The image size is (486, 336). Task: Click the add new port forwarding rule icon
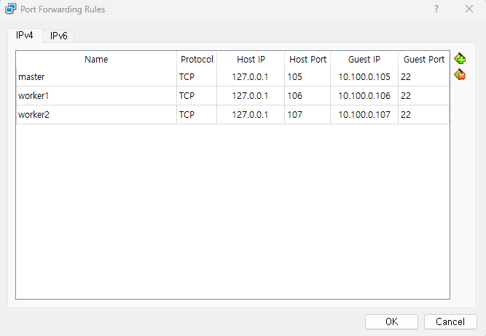[x=460, y=58]
